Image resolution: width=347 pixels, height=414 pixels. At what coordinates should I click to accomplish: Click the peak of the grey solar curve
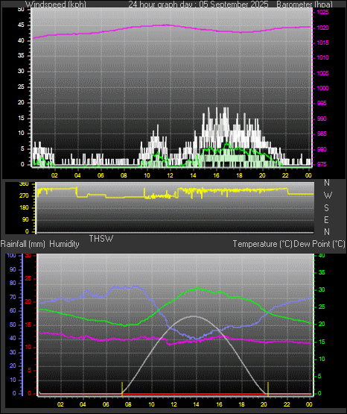[x=194, y=316]
